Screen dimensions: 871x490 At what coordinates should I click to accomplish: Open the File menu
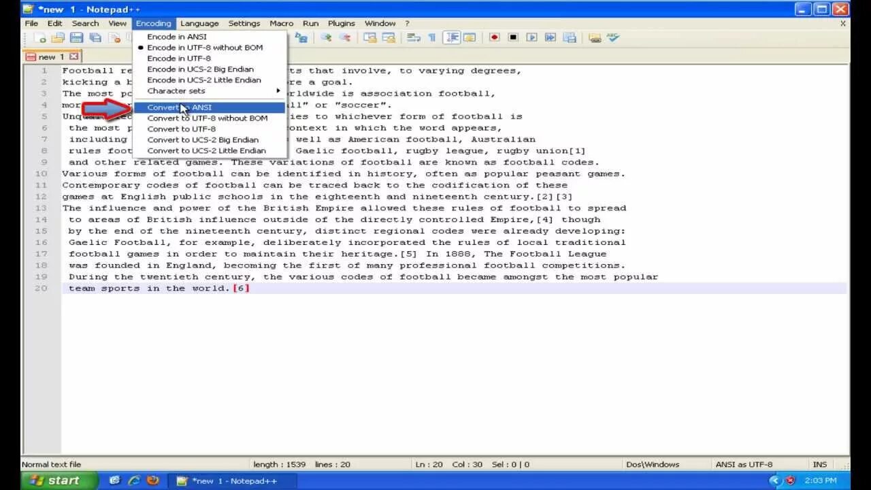pos(31,23)
